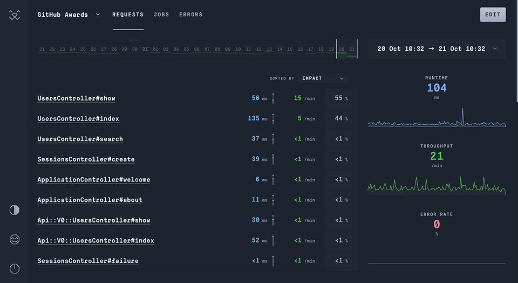Click the UsersController#index runtime bar indicator
The height and width of the screenshot is (283, 518).
273,118
